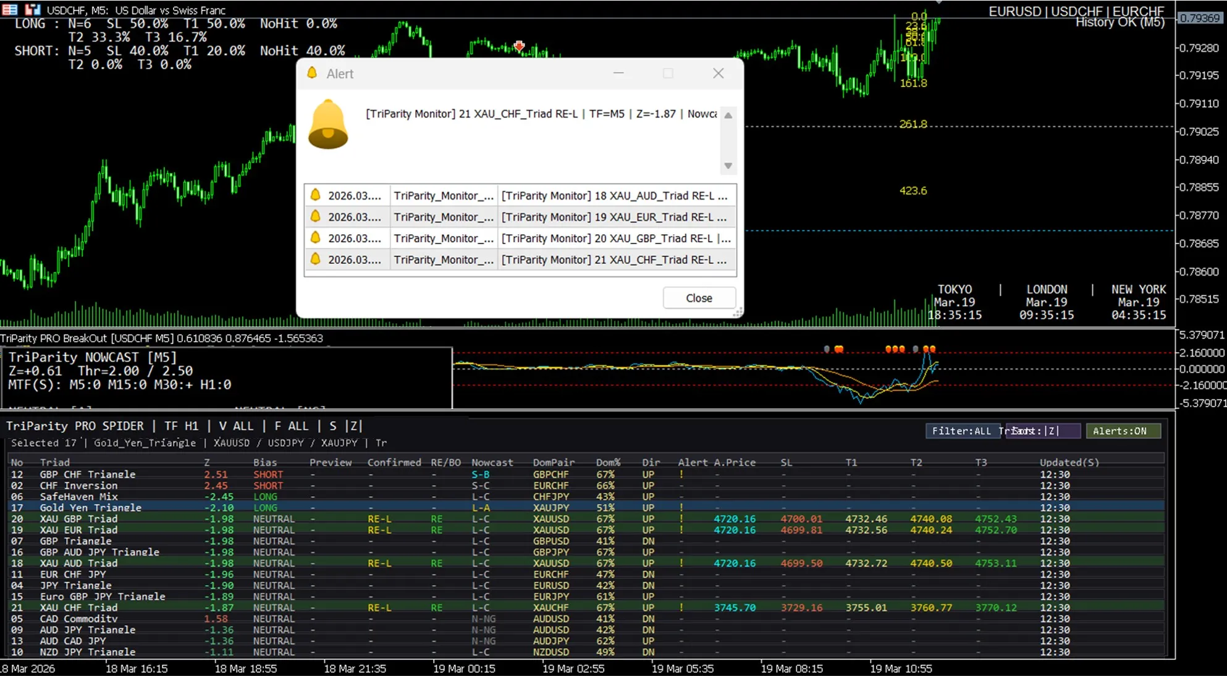1227x676 pixels.
Task: Select the V ALL header option
Action: click(x=236, y=426)
